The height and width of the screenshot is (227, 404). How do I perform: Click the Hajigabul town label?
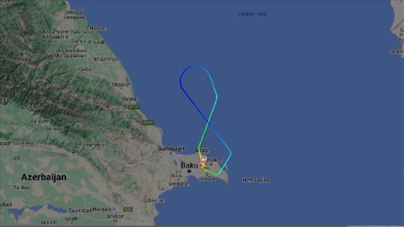104,209
